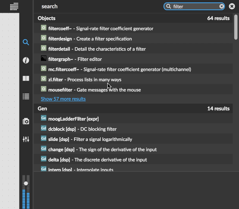
Task: Open the search sidebar magnifier icon
Action: 26,42
